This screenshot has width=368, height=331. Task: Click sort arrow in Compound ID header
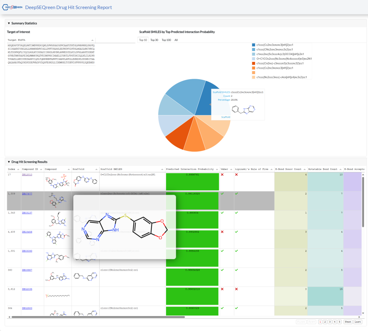tap(41, 169)
